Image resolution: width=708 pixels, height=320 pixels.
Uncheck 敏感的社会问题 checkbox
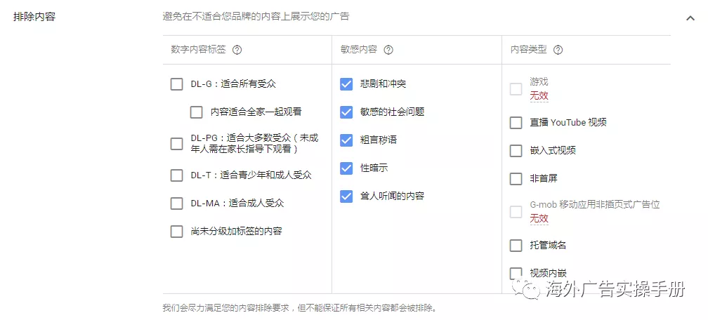tap(346, 112)
